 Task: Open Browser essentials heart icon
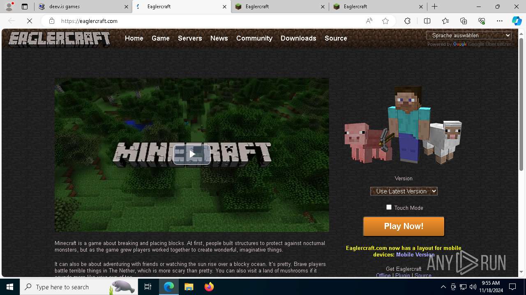tap(482, 21)
